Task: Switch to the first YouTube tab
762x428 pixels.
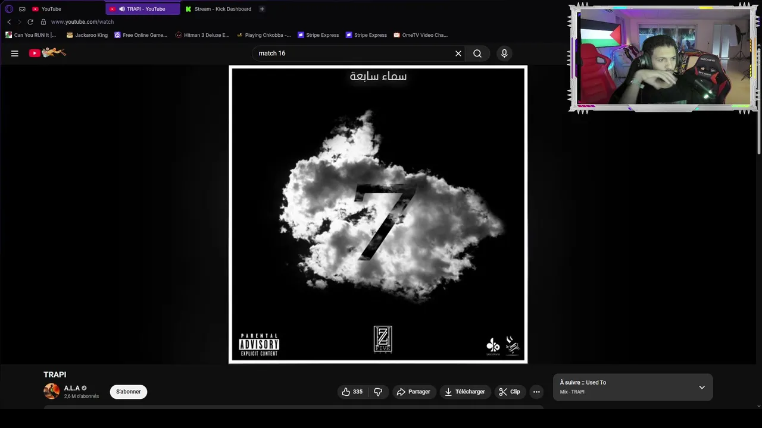Action: (65, 9)
